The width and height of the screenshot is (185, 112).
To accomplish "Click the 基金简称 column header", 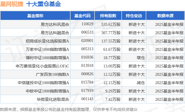I will 35,16.
